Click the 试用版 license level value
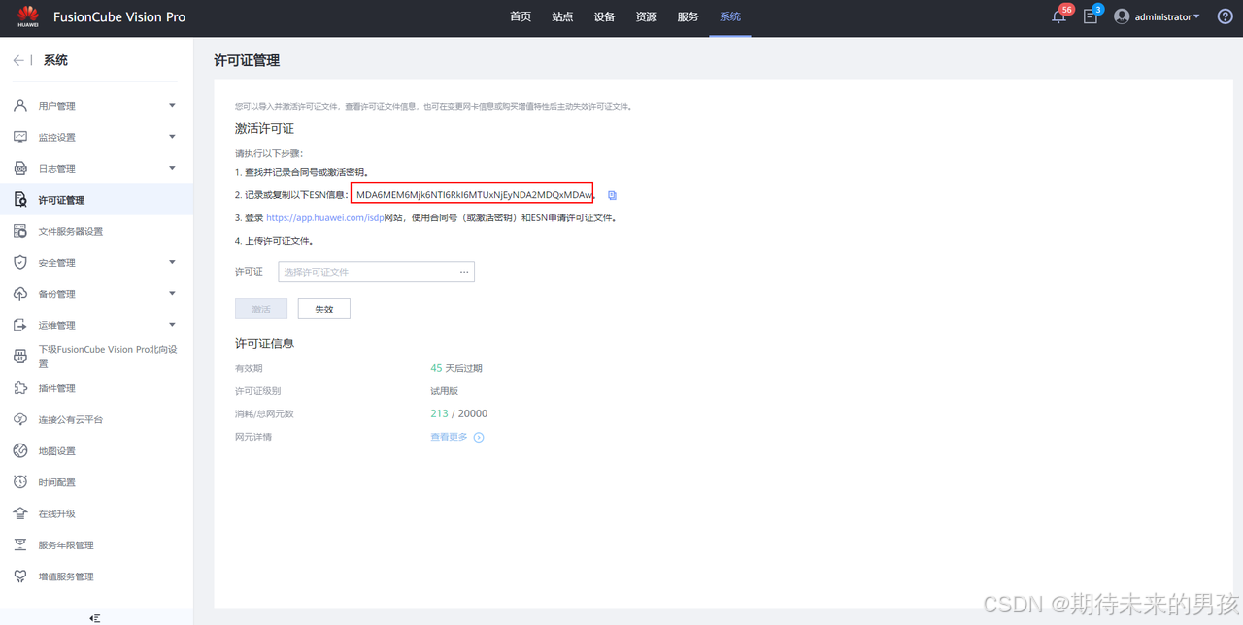Image resolution: width=1243 pixels, height=625 pixels. [444, 391]
